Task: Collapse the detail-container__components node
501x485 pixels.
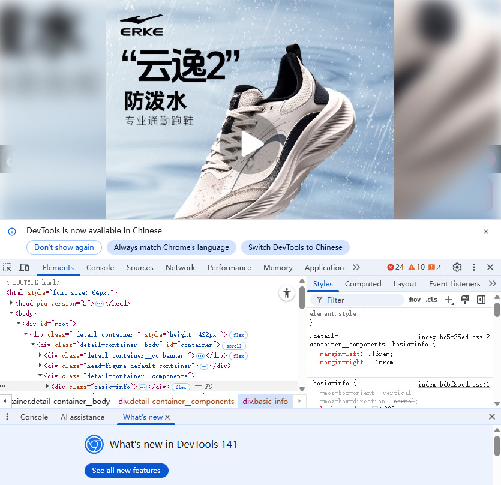Action: click(x=40, y=375)
